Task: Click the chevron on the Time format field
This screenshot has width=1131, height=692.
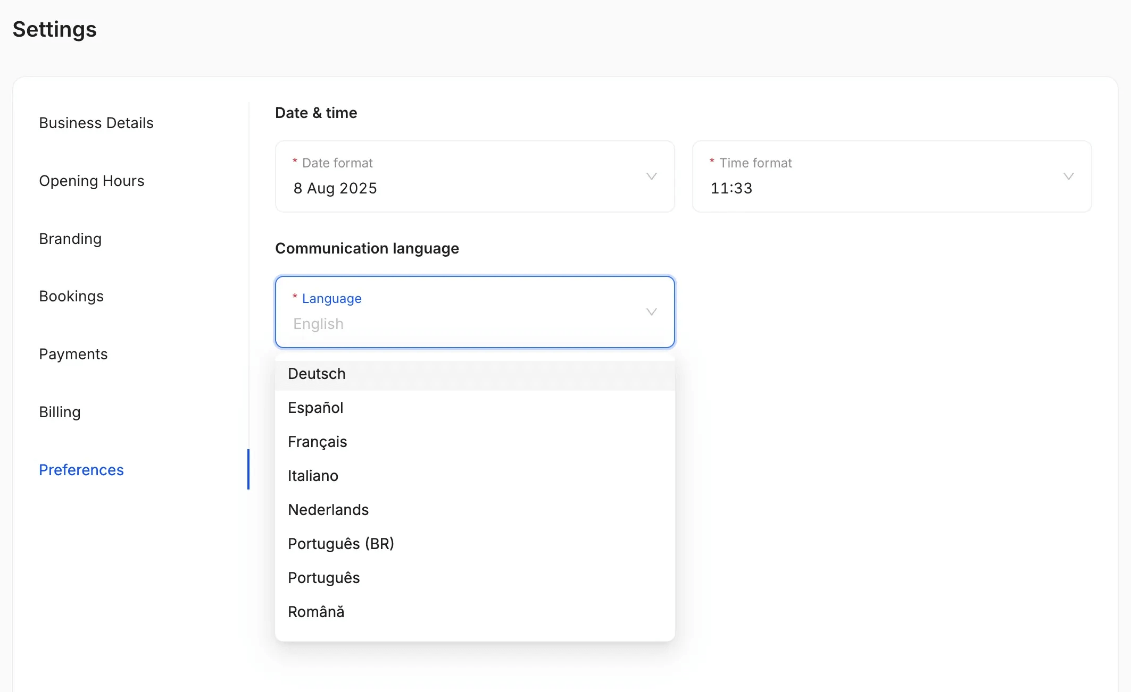Action: 1069,176
